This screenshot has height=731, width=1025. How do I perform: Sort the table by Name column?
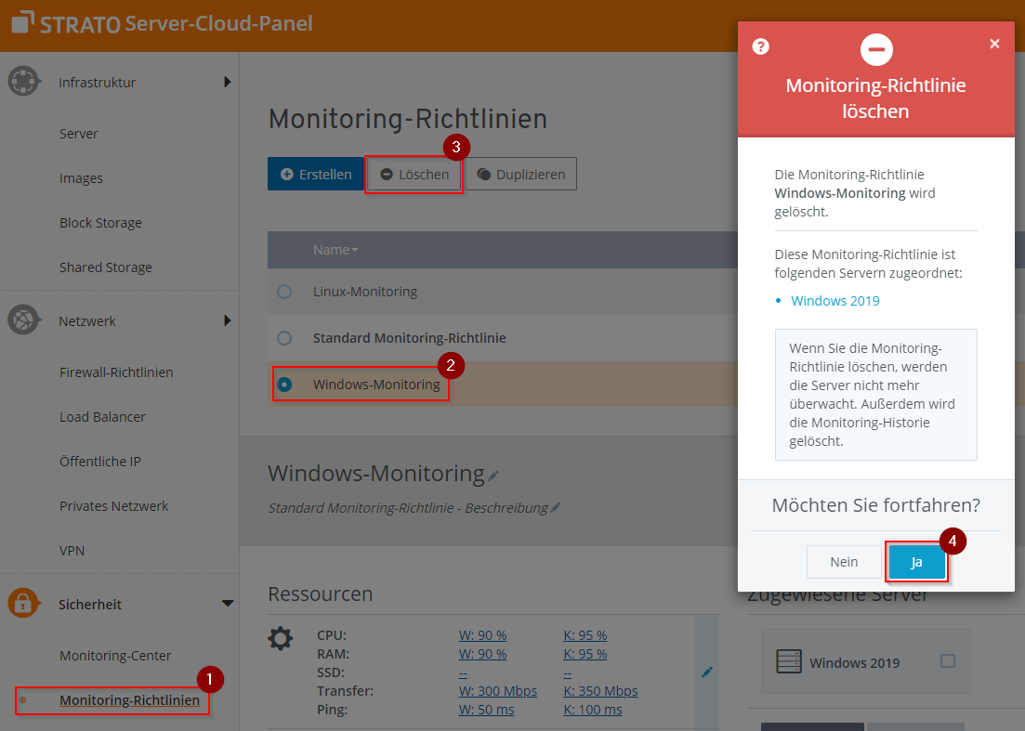point(335,250)
